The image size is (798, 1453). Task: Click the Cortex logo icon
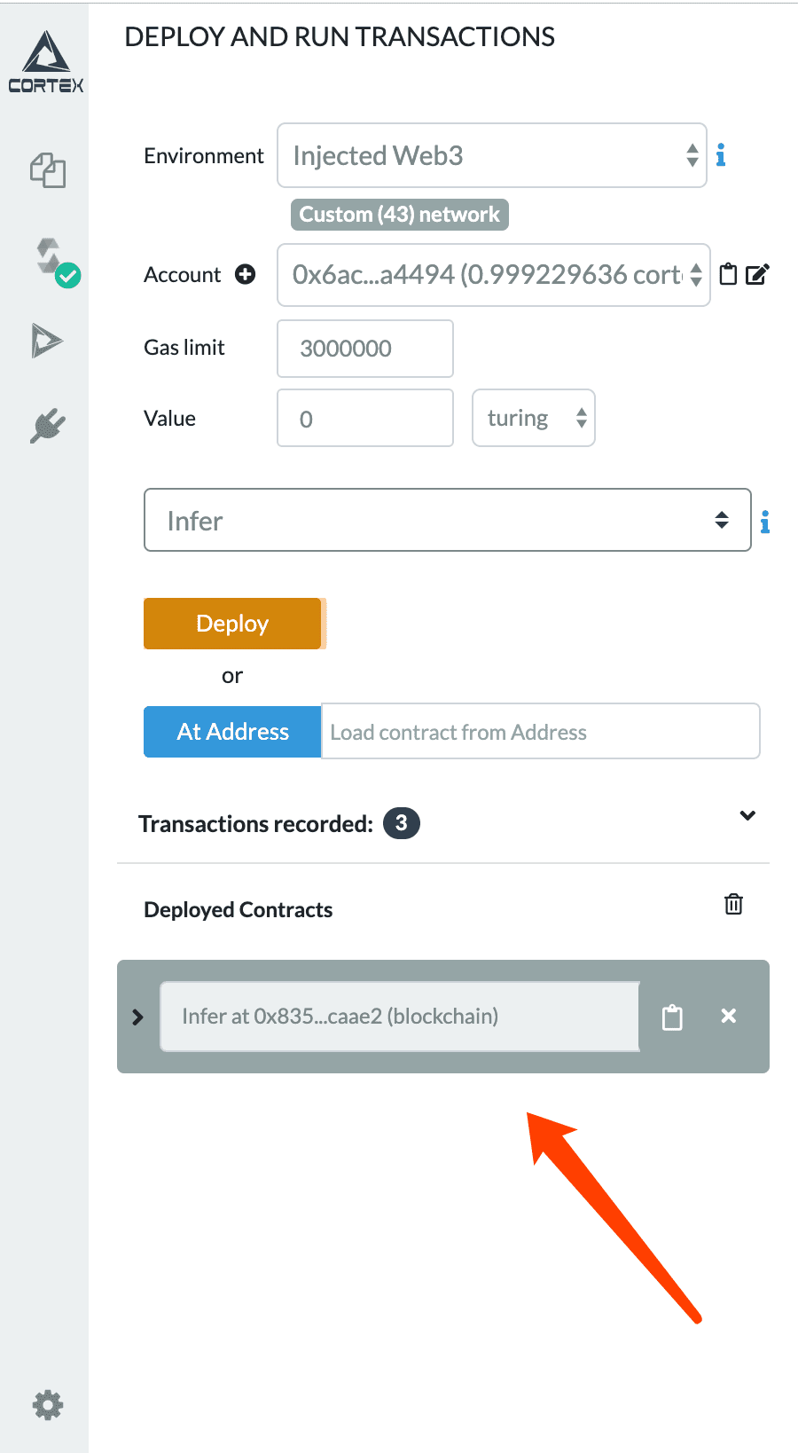tap(46, 62)
